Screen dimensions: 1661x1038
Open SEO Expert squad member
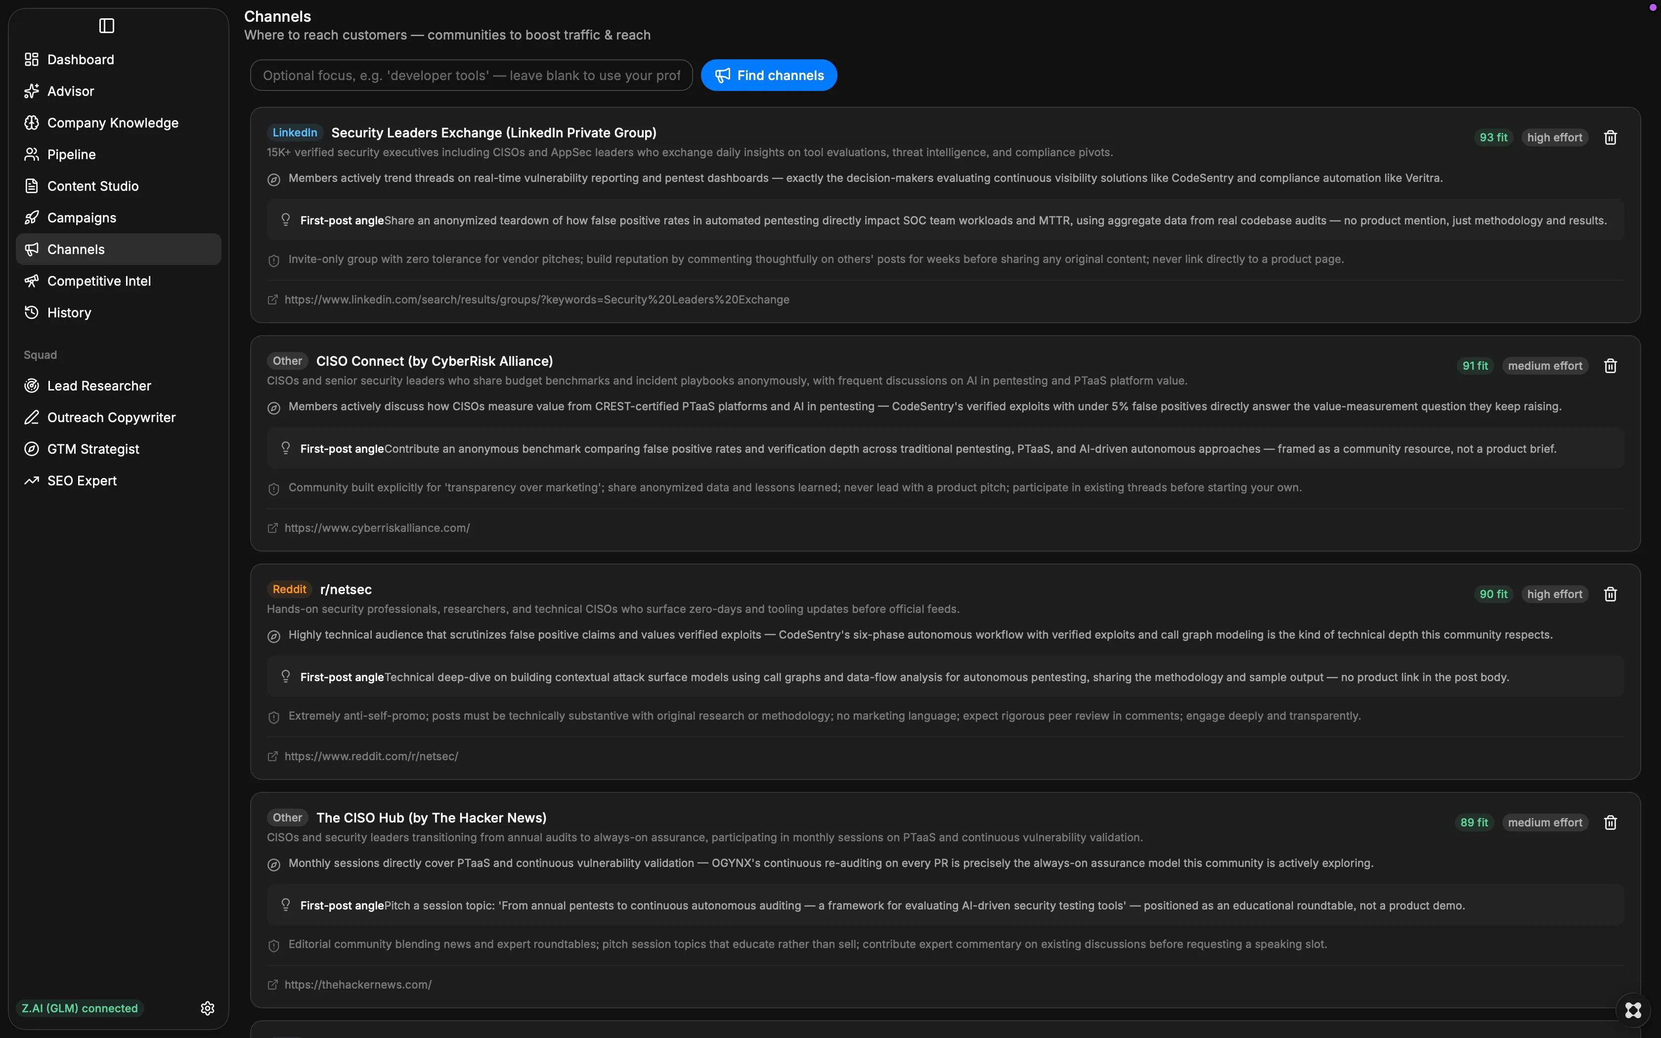point(118,480)
